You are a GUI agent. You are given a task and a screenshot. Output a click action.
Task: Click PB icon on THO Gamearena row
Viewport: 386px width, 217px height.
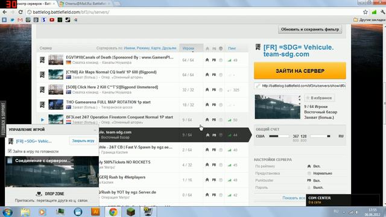(x=214, y=105)
